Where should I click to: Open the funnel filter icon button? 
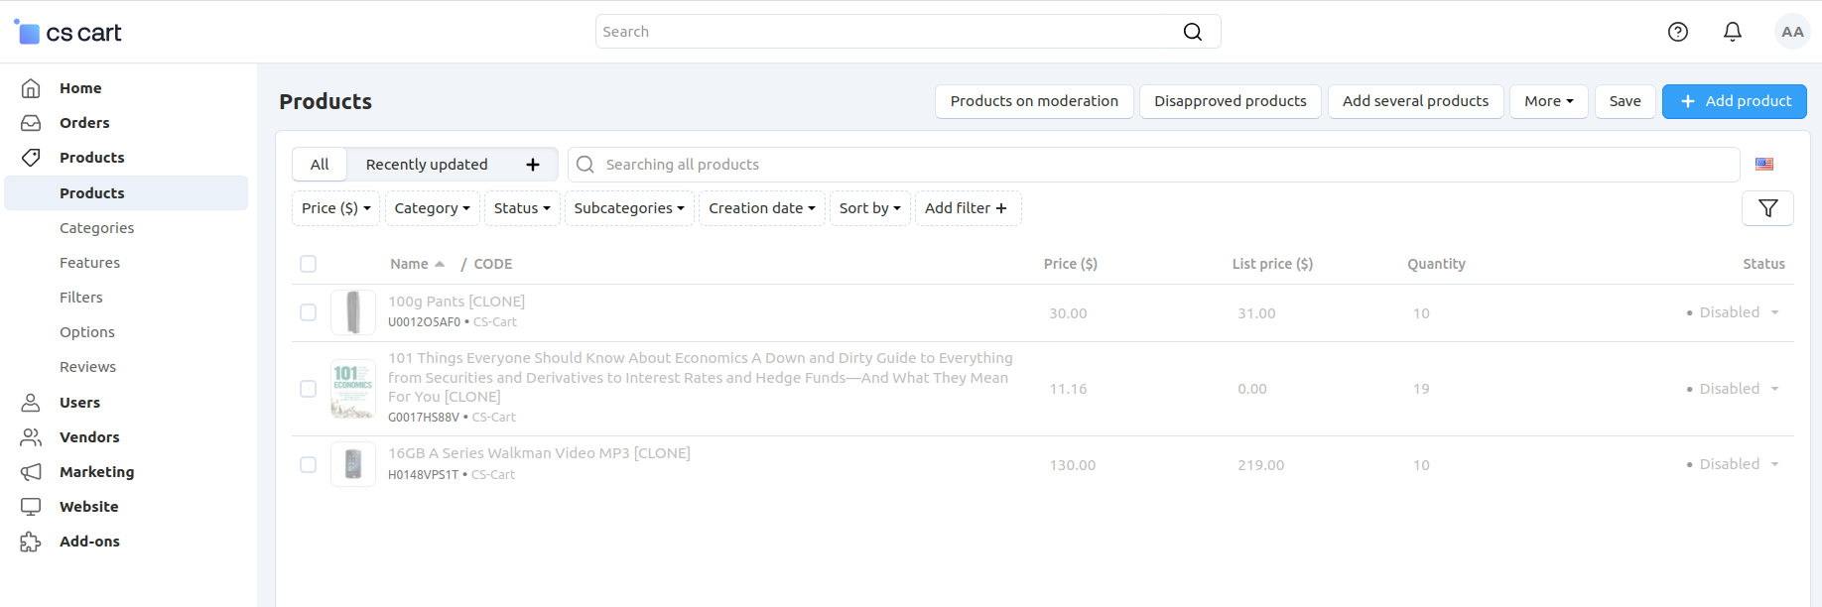1768,208
